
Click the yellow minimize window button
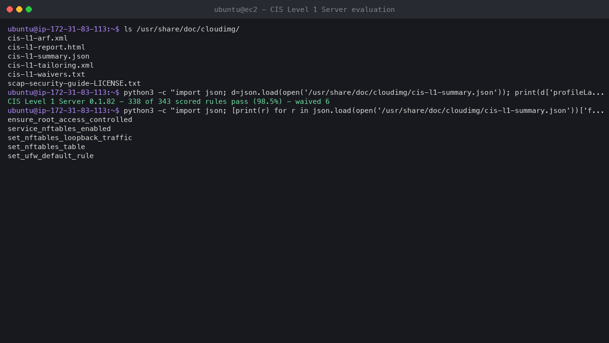19,10
